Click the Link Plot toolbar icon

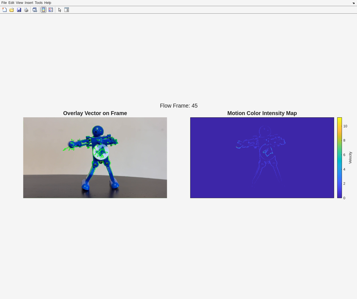[x=35, y=10]
